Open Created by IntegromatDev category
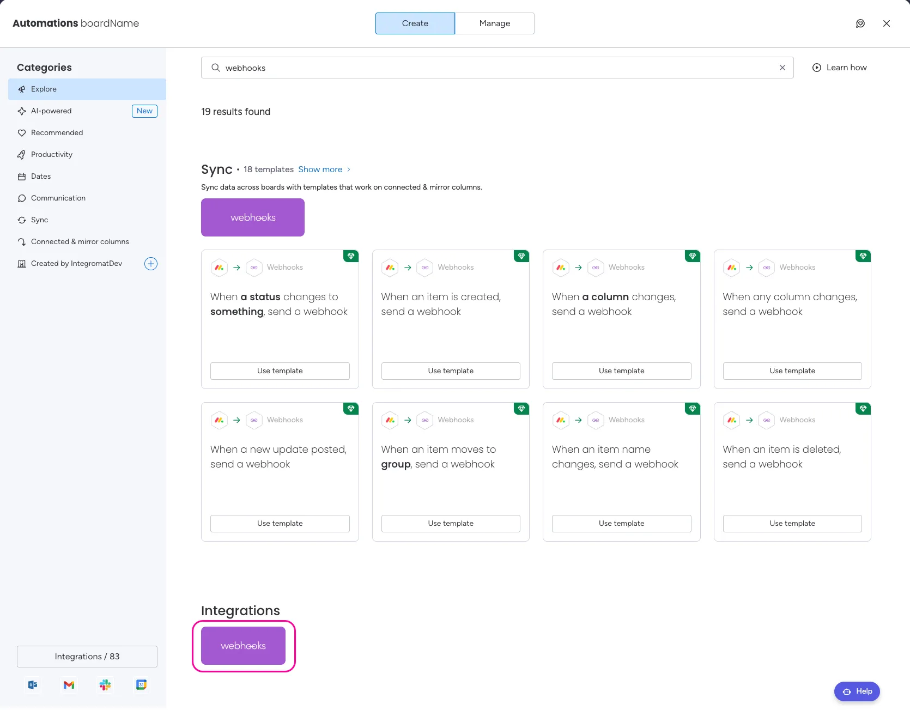Image resolution: width=910 pixels, height=710 pixels. pyautogui.click(x=76, y=264)
